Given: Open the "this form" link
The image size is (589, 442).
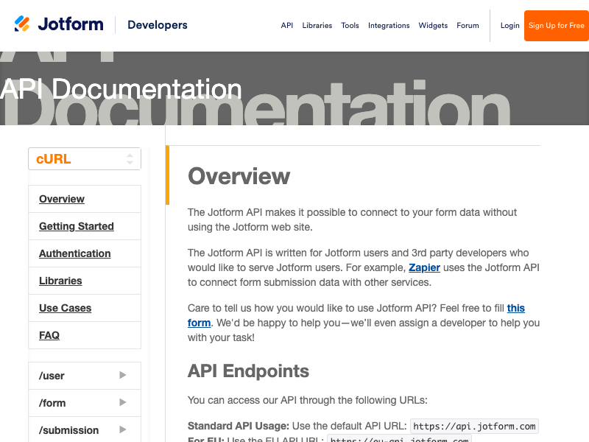Looking at the screenshot, I should pos(516,308).
